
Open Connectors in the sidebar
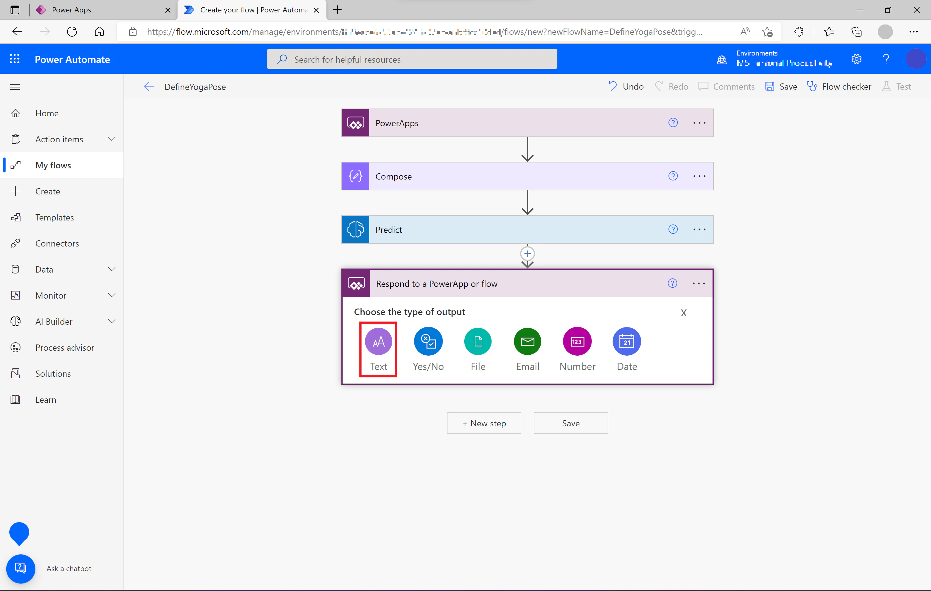pos(62,243)
